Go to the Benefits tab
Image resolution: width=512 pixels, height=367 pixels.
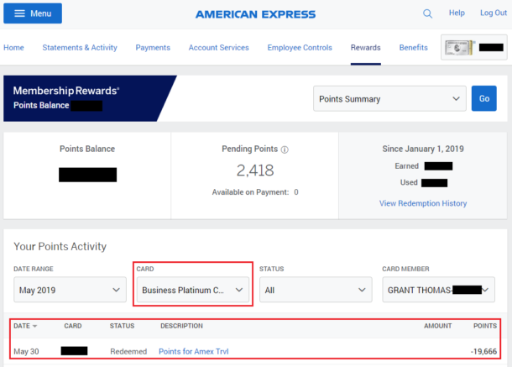(414, 48)
